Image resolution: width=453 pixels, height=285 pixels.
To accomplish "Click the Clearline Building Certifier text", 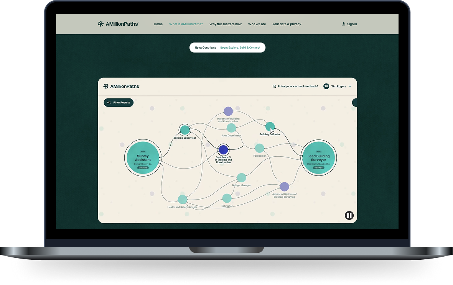I will pyautogui.click(x=318, y=164).
